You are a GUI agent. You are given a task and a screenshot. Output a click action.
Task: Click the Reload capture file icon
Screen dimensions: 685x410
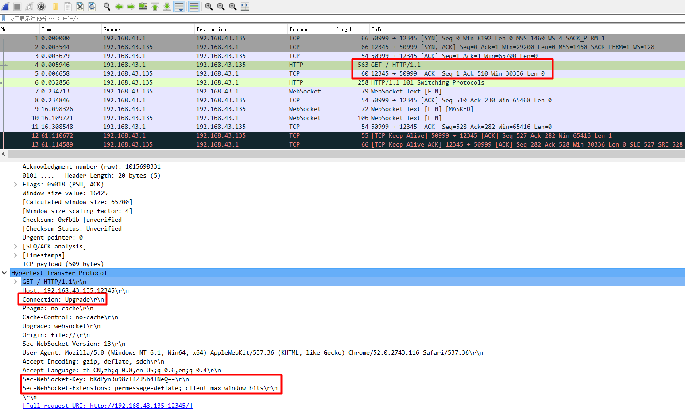[93, 6]
